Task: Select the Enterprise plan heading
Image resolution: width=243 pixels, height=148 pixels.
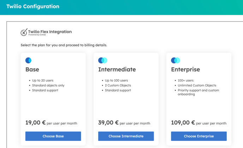Action: 185,69
